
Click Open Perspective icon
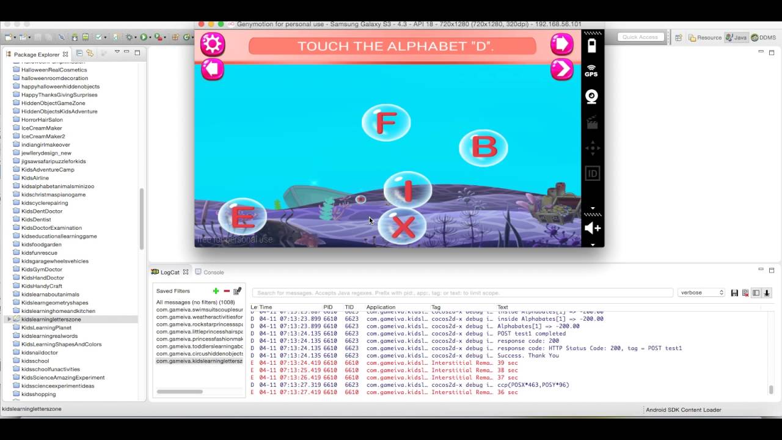(679, 37)
